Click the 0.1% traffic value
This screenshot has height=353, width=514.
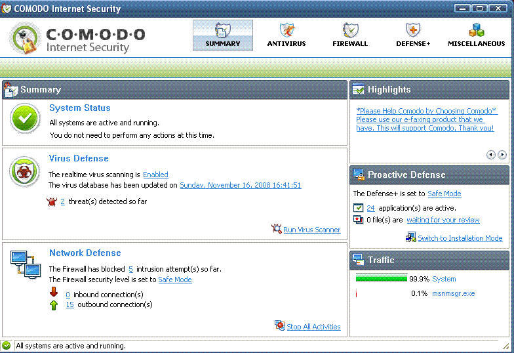420,293
